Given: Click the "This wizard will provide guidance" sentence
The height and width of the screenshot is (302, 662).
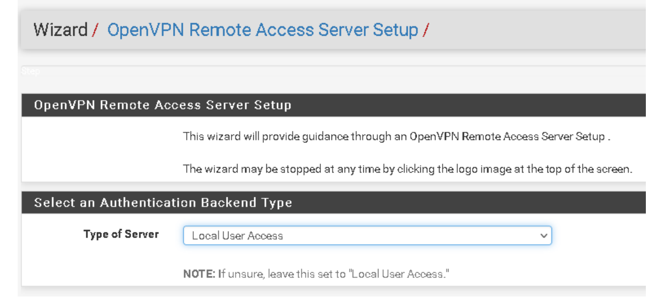Looking at the screenshot, I should [397, 136].
